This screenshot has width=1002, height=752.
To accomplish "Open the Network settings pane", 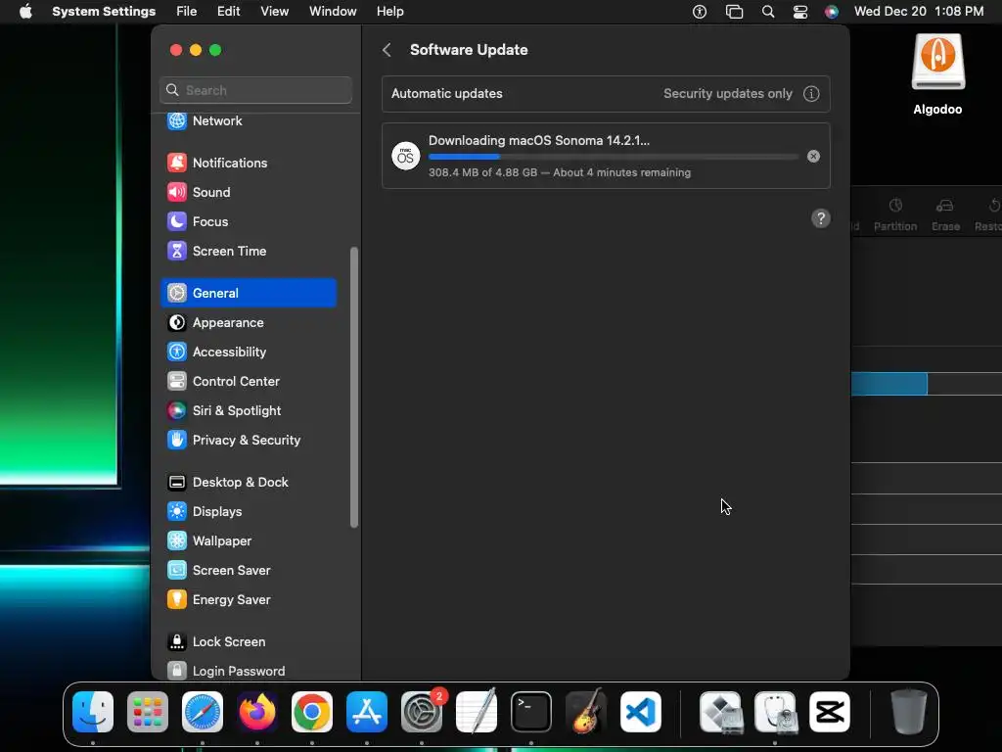I will pos(249,120).
